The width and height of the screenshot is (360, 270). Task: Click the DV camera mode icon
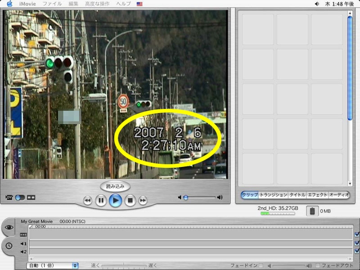(x=9, y=198)
